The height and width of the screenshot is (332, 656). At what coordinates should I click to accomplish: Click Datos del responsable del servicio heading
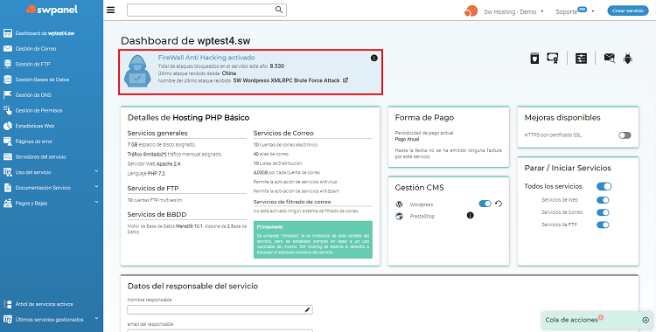pos(193,286)
